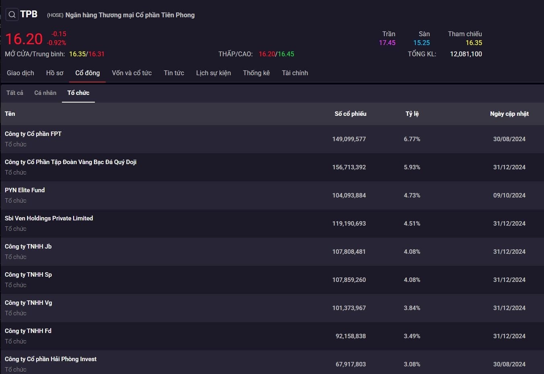Click share count 67,917,803
Viewport: 544px width, 374px height.
[351, 364]
